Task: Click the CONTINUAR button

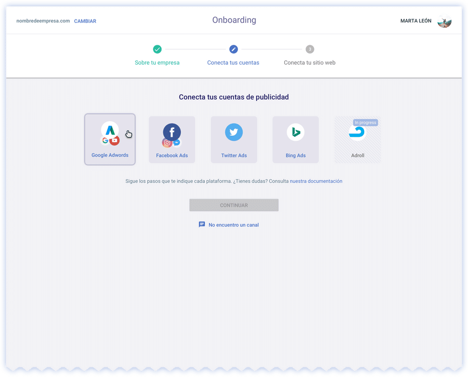Action: point(234,205)
